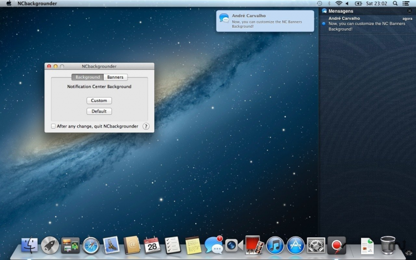The image size is (416, 260).
Task: Open the NCbackgrounder menu bar item
Action: [x=37, y=3]
